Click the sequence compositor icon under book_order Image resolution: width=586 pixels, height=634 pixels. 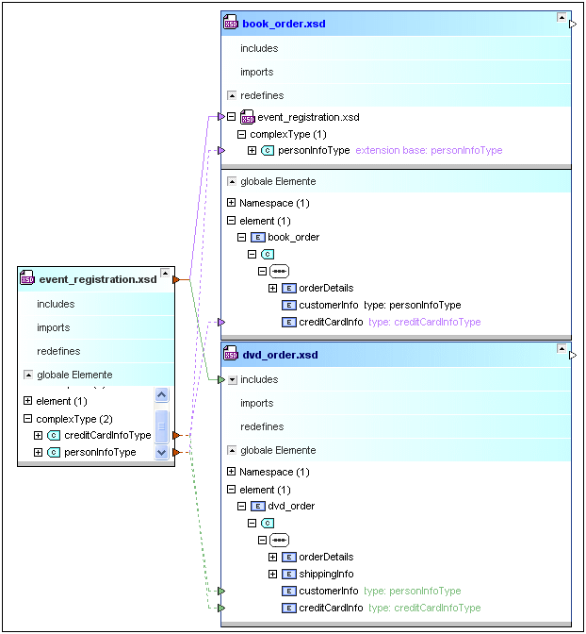tap(279, 272)
